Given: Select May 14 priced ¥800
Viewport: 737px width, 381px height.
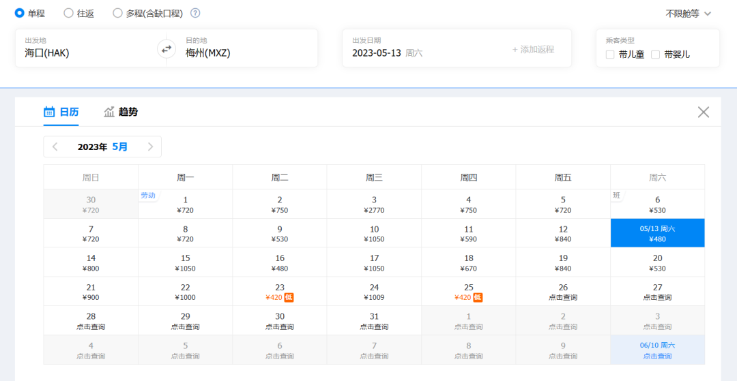Looking at the screenshot, I should [x=91, y=262].
